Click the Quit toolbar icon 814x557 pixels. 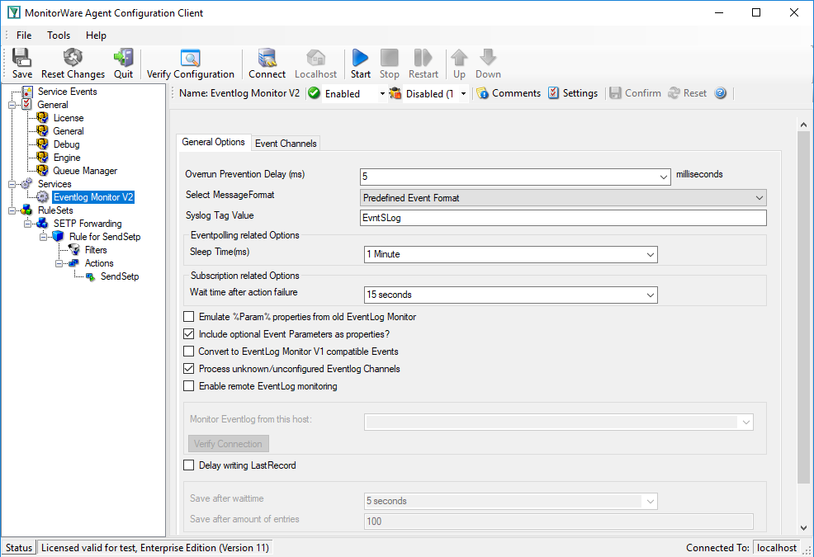(x=124, y=64)
